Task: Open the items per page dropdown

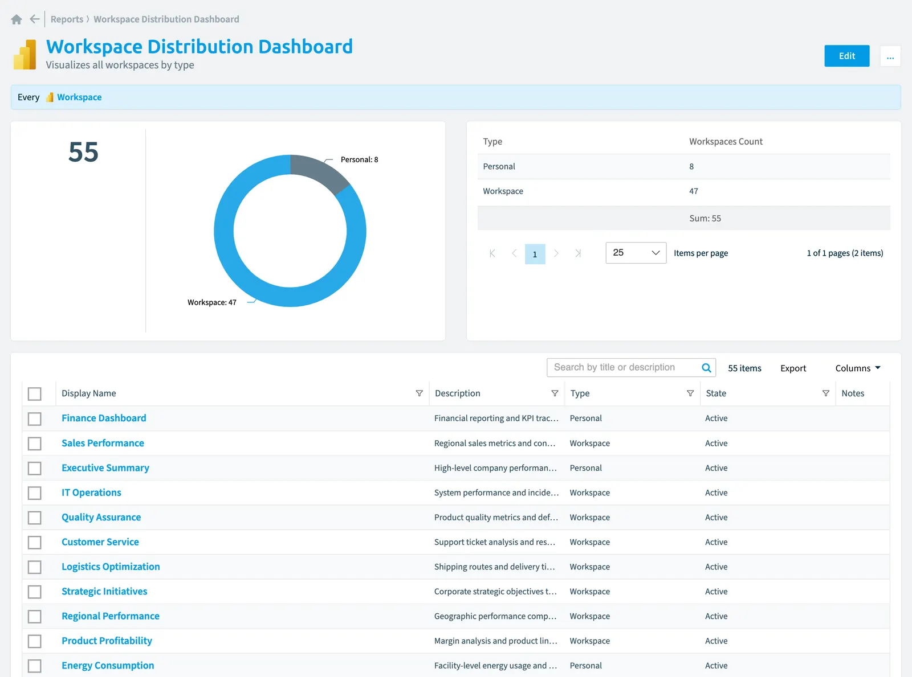Action: point(636,253)
